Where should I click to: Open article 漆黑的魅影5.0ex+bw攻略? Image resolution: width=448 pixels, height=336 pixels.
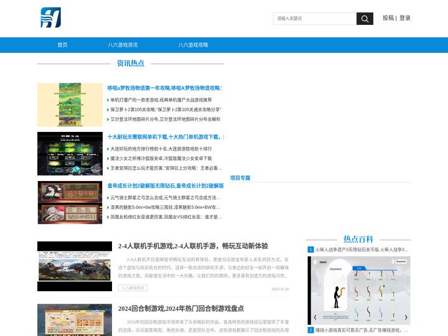click(x=166, y=207)
